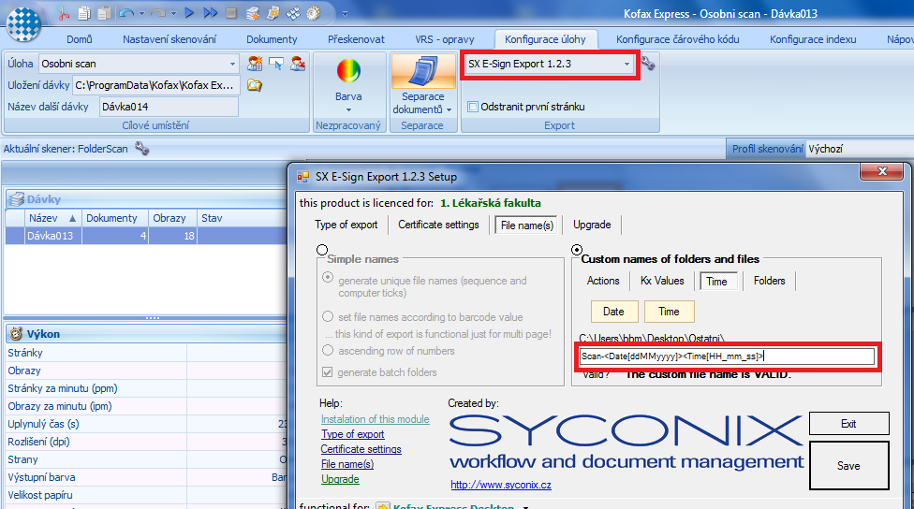Open the Konfigurace indexu ribbon tab
Image resolution: width=914 pixels, height=509 pixels.
813,39
